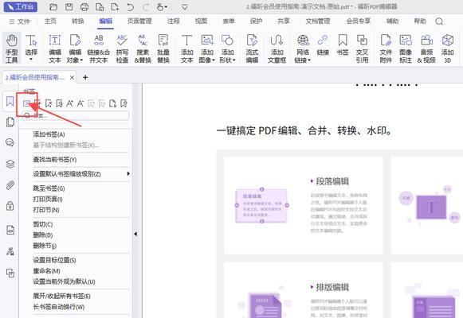Collapse the navigation panel with arrow handle
The height and width of the screenshot is (318, 463).
point(135,234)
